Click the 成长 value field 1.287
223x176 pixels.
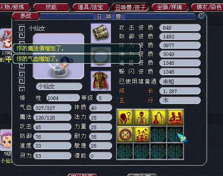[180, 91]
